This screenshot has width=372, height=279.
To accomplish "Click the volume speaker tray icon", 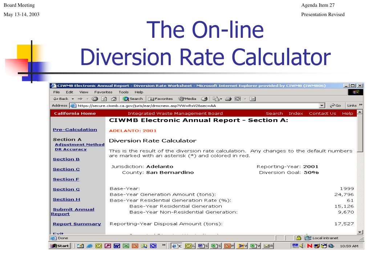I will click(x=302, y=246).
